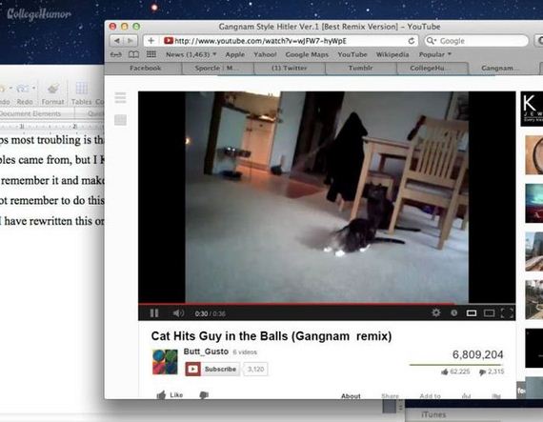Like the video with thumbs up

tap(170, 394)
